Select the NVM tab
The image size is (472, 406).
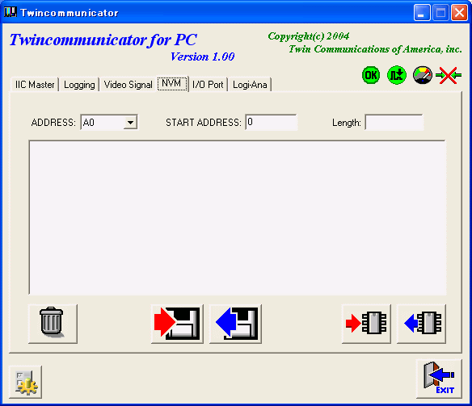pos(171,83)
